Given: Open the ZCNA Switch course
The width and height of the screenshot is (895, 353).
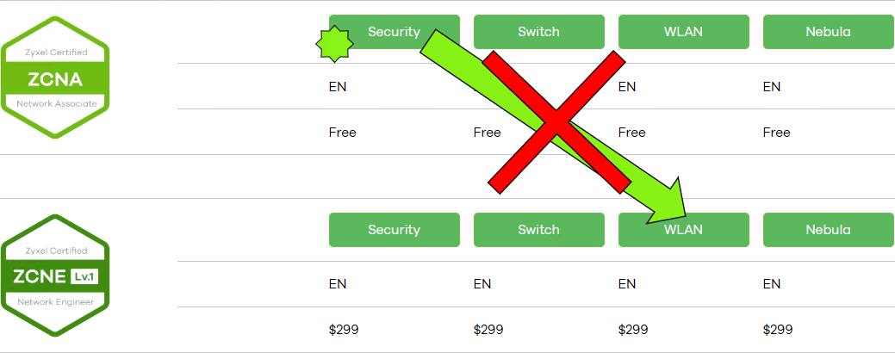Looking at the screenshot, I should click(x=539, y=32).
